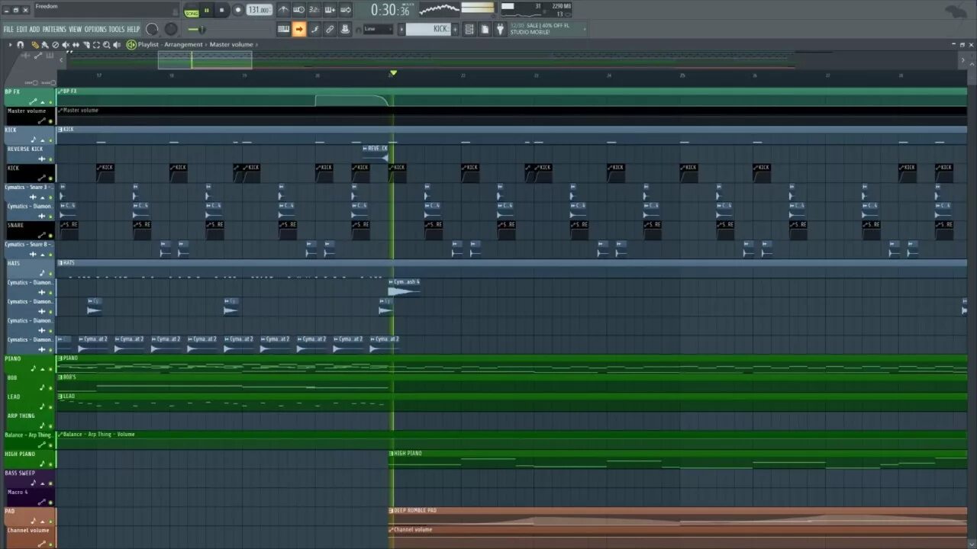
Task: Enable recording with the record button
Action: [x=237, y=9]
